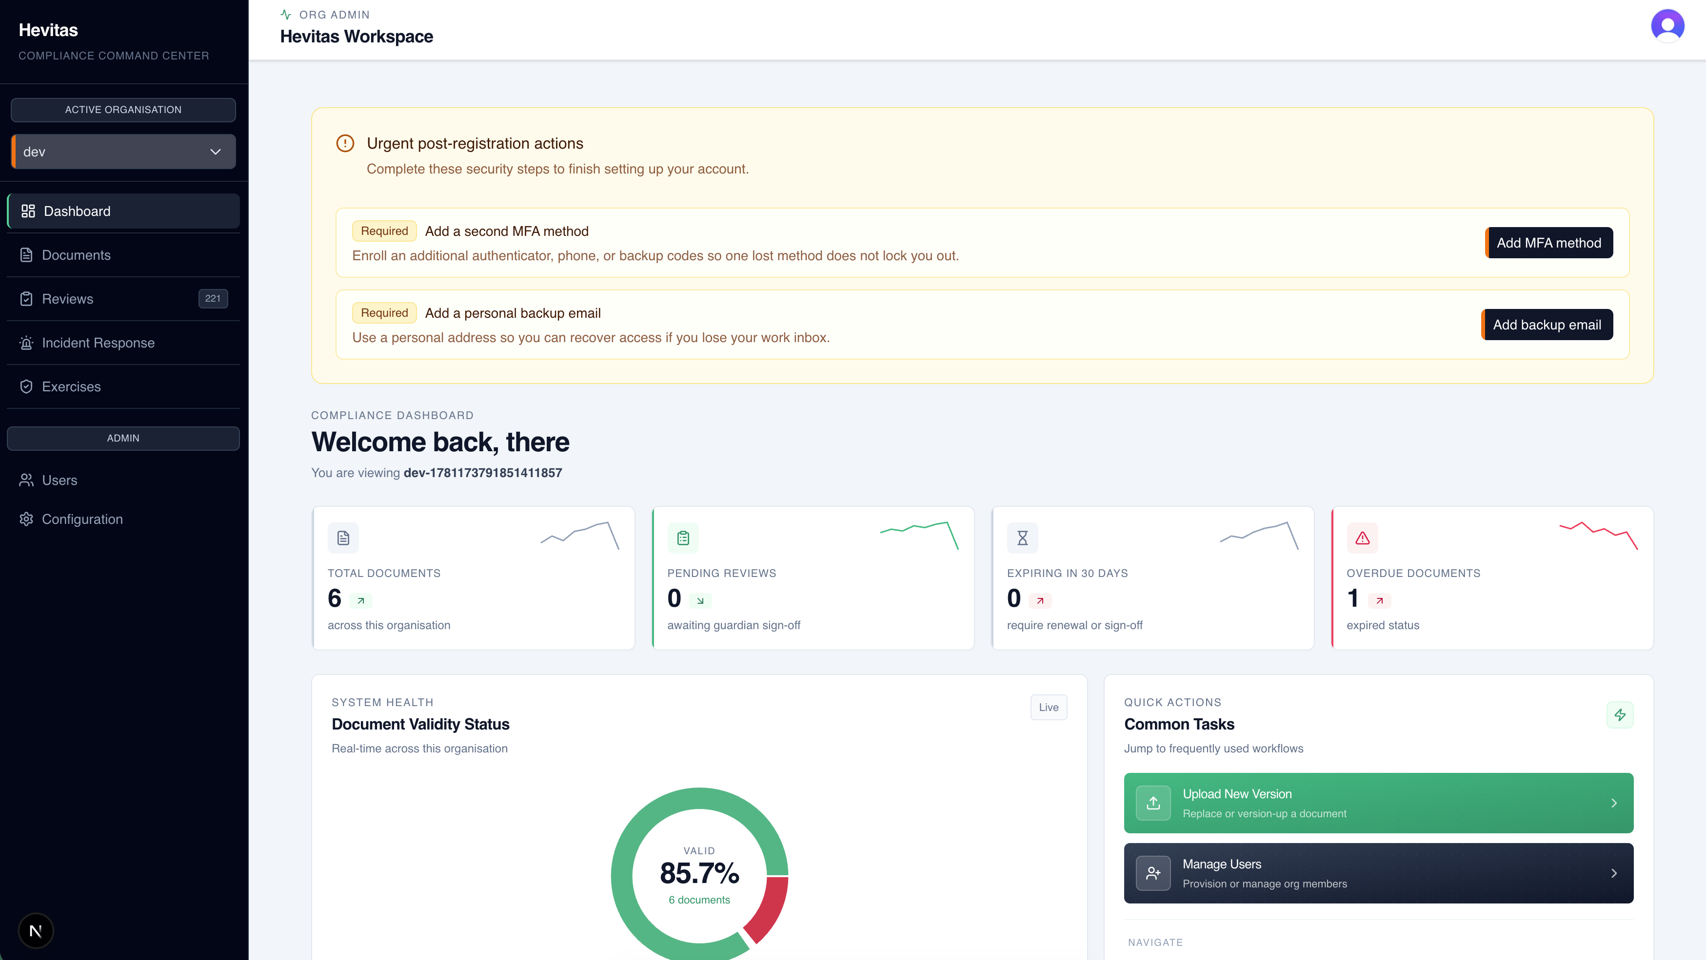This screenshot has width=1706, height=960.
Task: Click the Quick Actions lightning bolt icon
Action: [x=1620, y=714]
